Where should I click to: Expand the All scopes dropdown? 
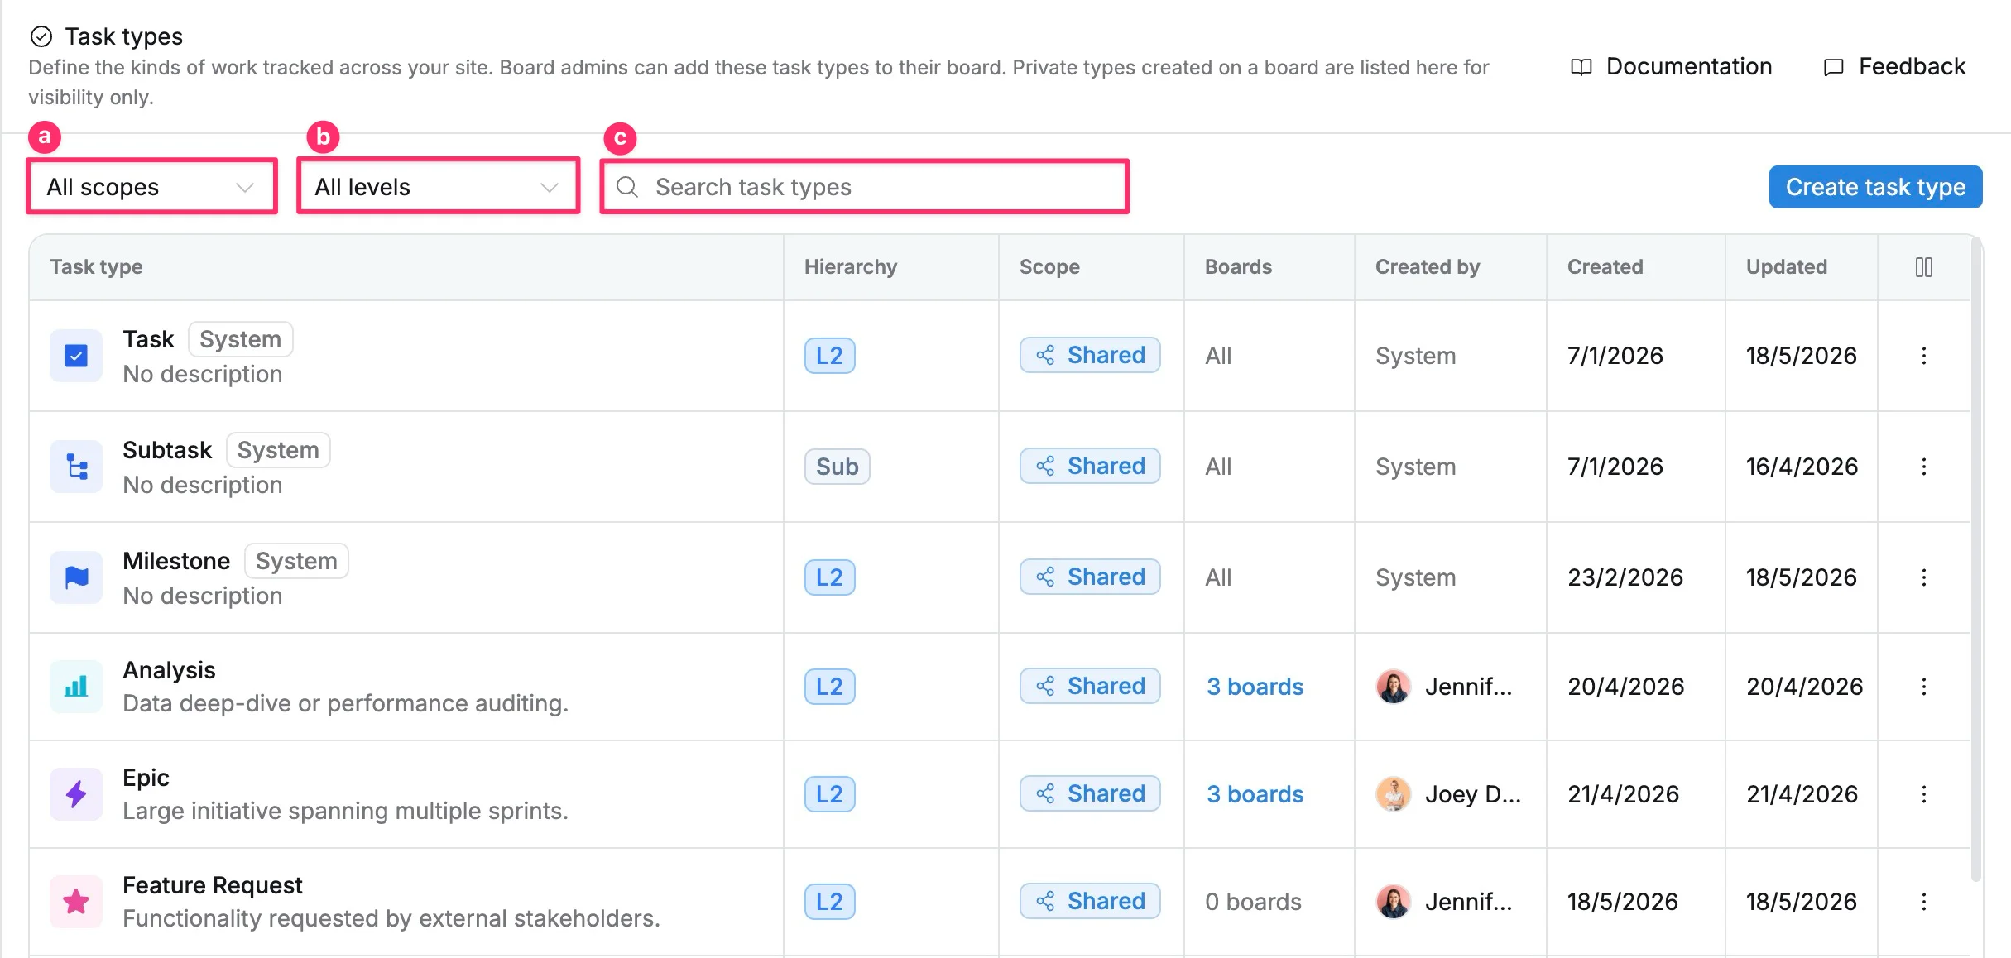151,187
